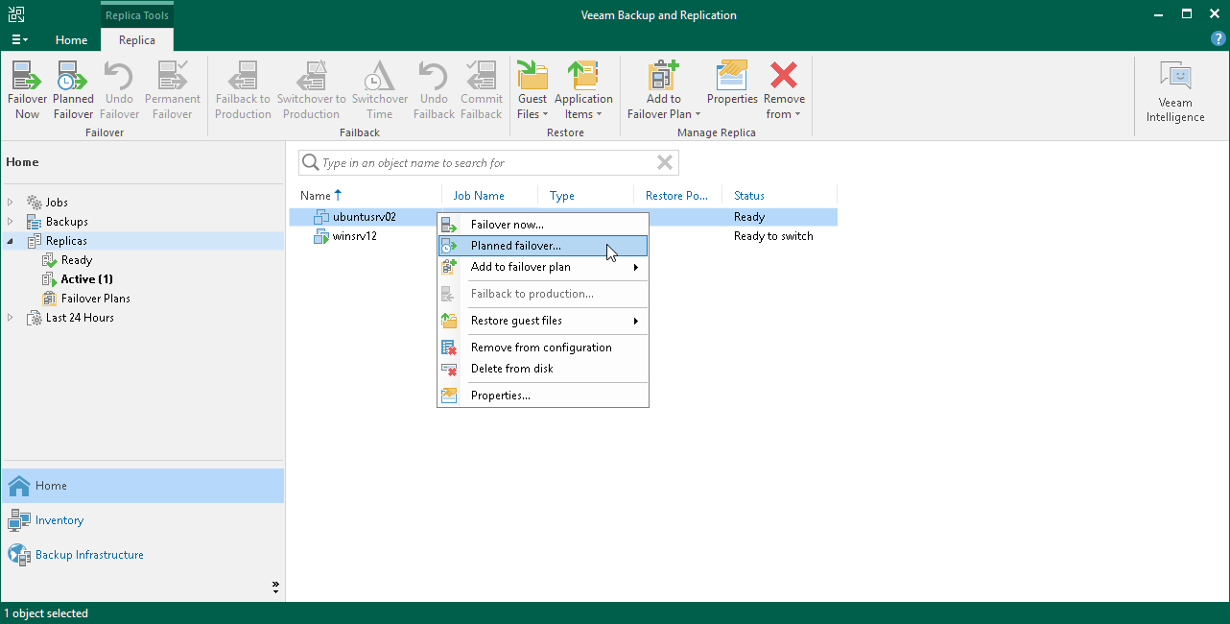Sort by the Job Name column
Viewport: 1230px width, 624px height.
pyautogui.click(x=479, y=195)
